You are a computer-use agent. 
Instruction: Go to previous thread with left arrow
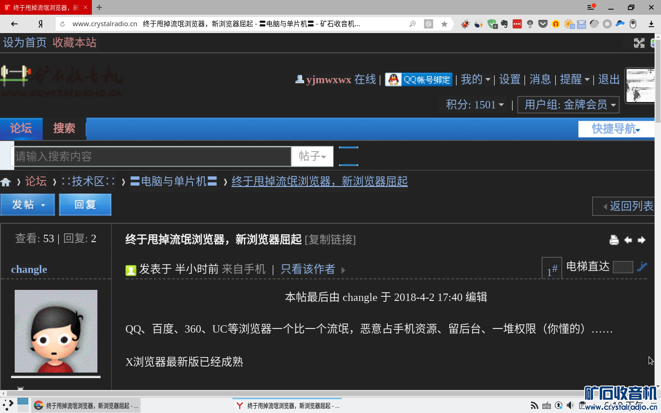point(628,240)
